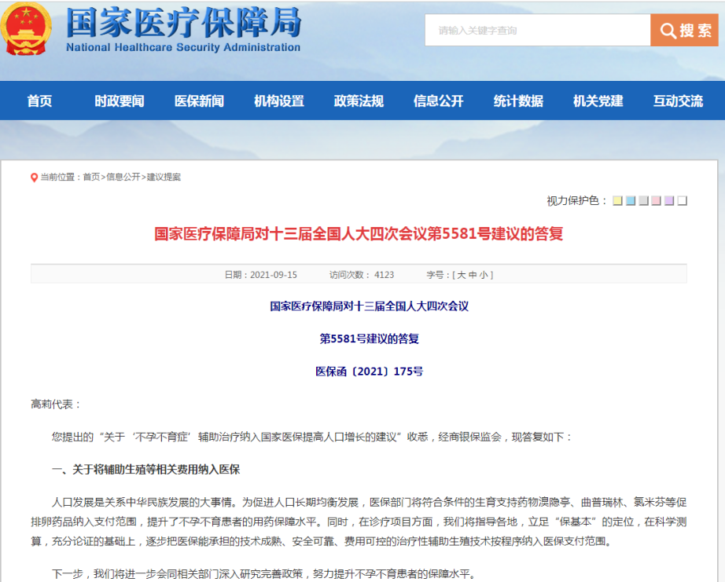
Task: Select the purple eye-protection color swatch
Action: 669,201
